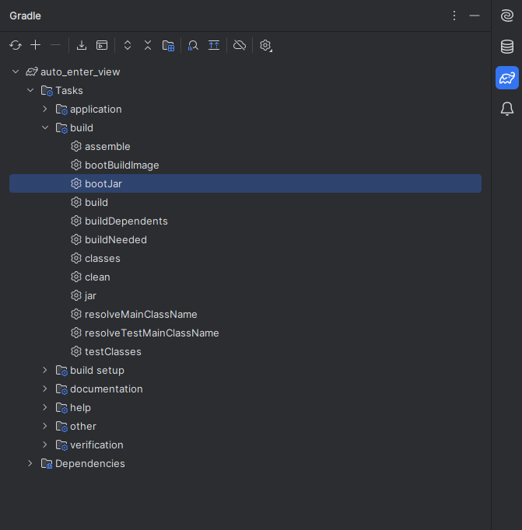Select the resolveMainClassName task
Image resolution: width=522 pixels, height=530 pixels.
point(245,314)
